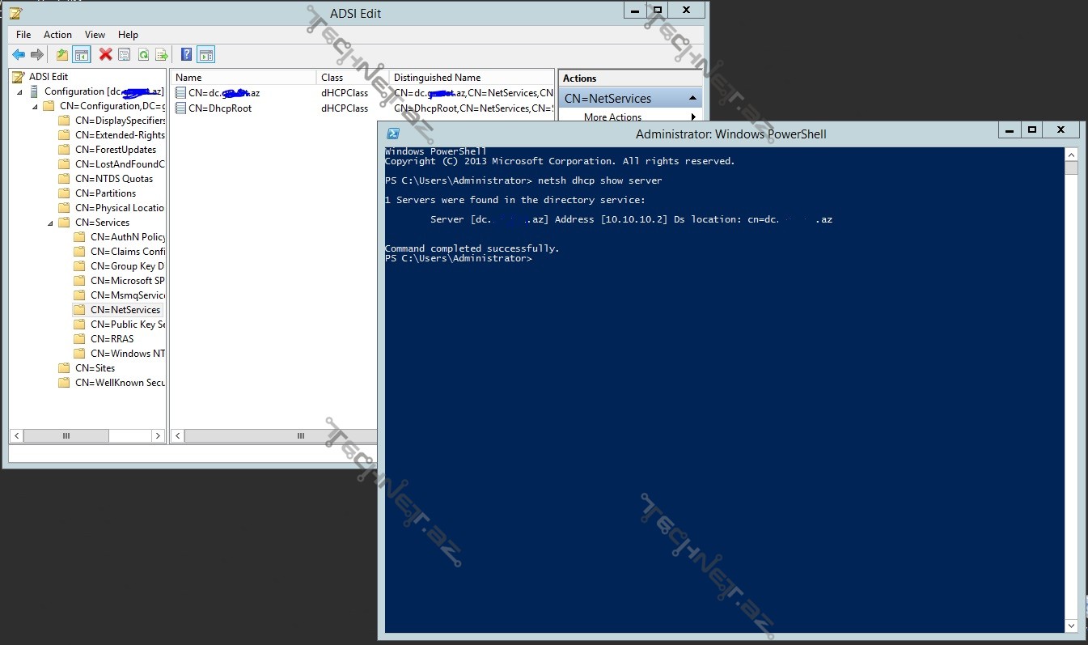Toggle the Show/Hide Action Pane button
The width and height of the screenshot is (1088, 645).
click(x=206, y=55)
